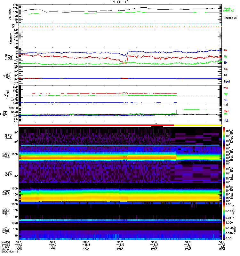Click the yellow segment of the status bar

[x=198, y=125]
